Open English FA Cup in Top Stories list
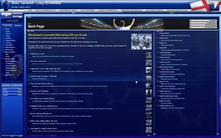Viewport: 221px width, 138px height. tap(164, 81)
